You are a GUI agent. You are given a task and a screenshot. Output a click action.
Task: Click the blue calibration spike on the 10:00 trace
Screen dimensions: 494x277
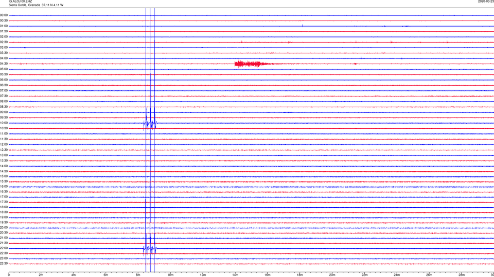[150, 124]
